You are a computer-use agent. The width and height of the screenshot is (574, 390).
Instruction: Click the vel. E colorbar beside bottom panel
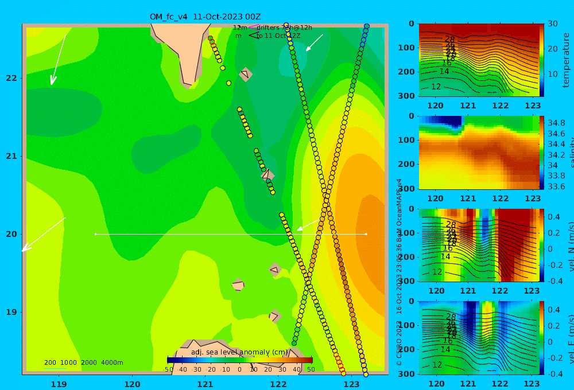tap(542, 338)
